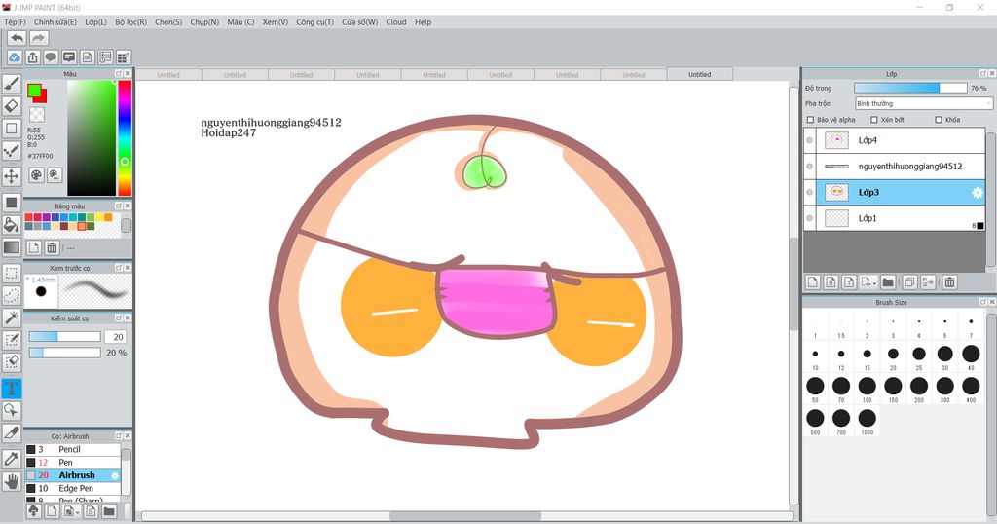Image resolution: width=997 pixels, height=524 pixels.
Task: Toggle visibility of layer Lớp4
Action: pos(809,140)
